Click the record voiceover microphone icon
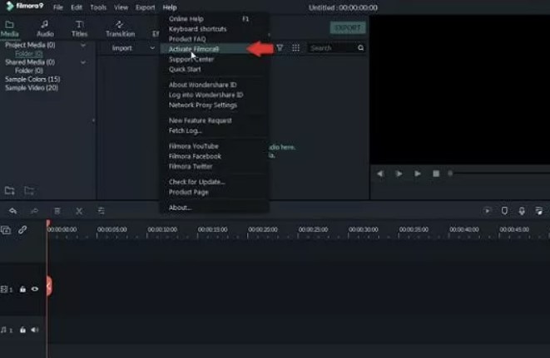Image resolution: width=550 pixels, height=358 pixels. click(x=522, y=211)
